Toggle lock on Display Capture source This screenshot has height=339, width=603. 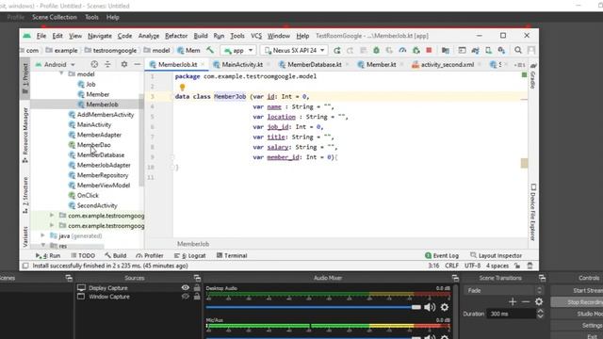click(x=197, y=287)
